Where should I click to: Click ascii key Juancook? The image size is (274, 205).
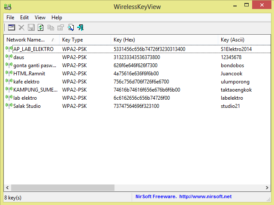tap(232, 74)
